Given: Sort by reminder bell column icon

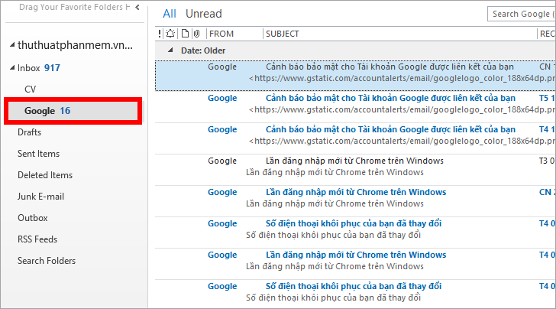Looking at the screenshot, I should (x=170, y=34).
